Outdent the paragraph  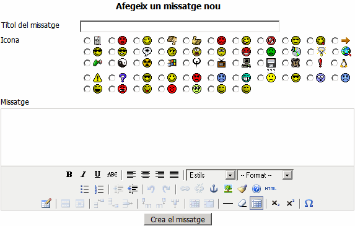(x=118, y=189)
